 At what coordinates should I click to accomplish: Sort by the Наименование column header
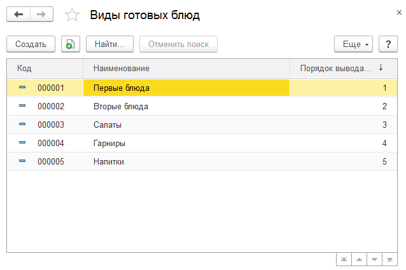(x=186, y=69)
